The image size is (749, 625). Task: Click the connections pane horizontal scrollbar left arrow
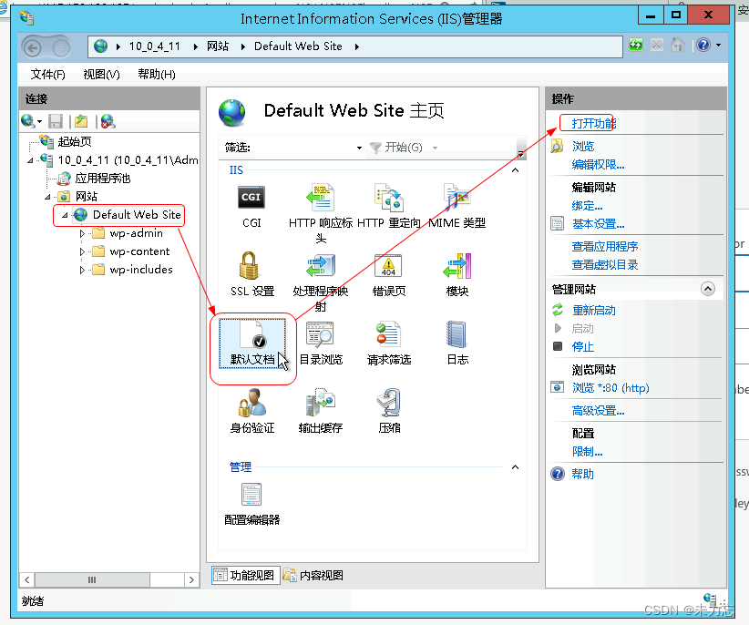[27, 579]
